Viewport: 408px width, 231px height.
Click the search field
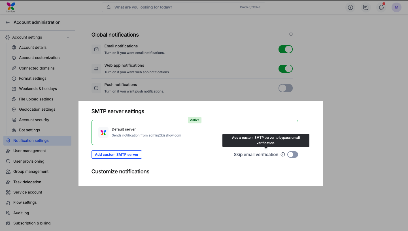pyautogui.click(x=183, y=7)
